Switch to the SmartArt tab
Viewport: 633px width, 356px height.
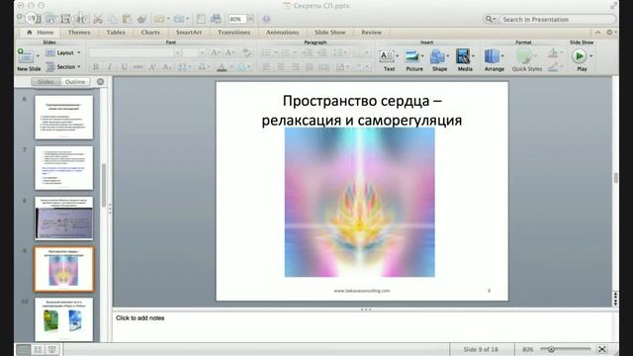tap(189, 33)
